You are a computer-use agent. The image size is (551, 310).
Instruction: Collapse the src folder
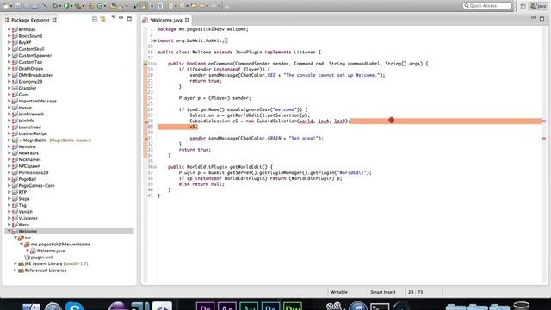coord(15,238)
